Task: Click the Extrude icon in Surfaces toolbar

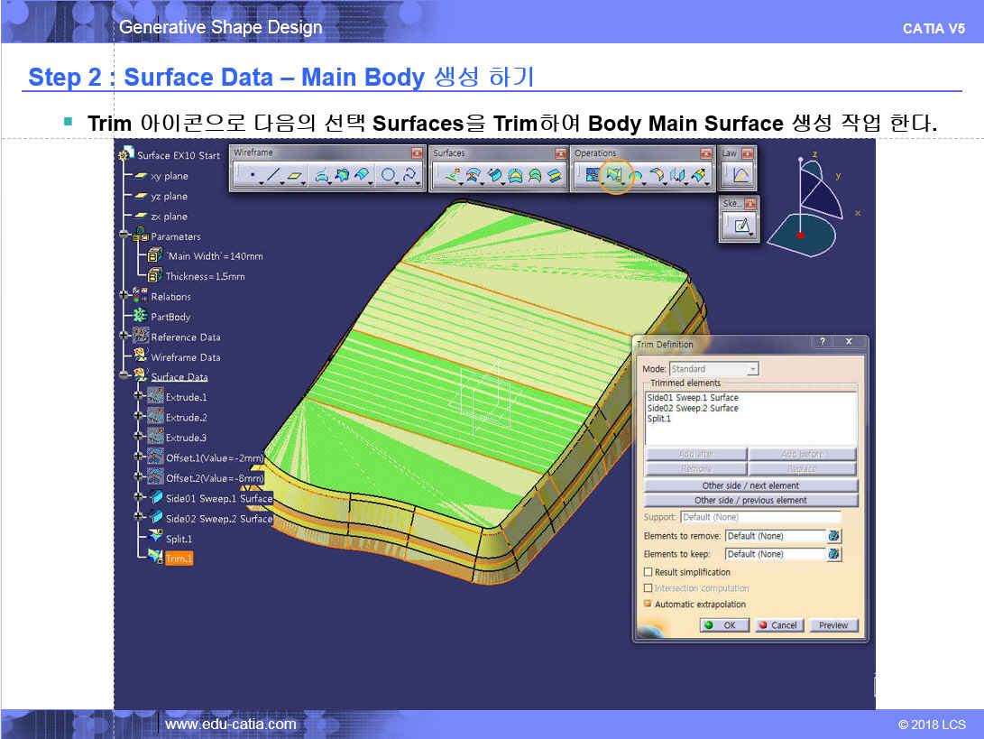Action: tap(452, 176)
